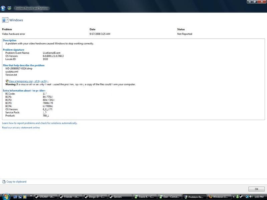The width and height of the screenshot is (267, 200).
Task: Open the Dingo :D chat taskbar button
Action: click(x=95, y=197)
